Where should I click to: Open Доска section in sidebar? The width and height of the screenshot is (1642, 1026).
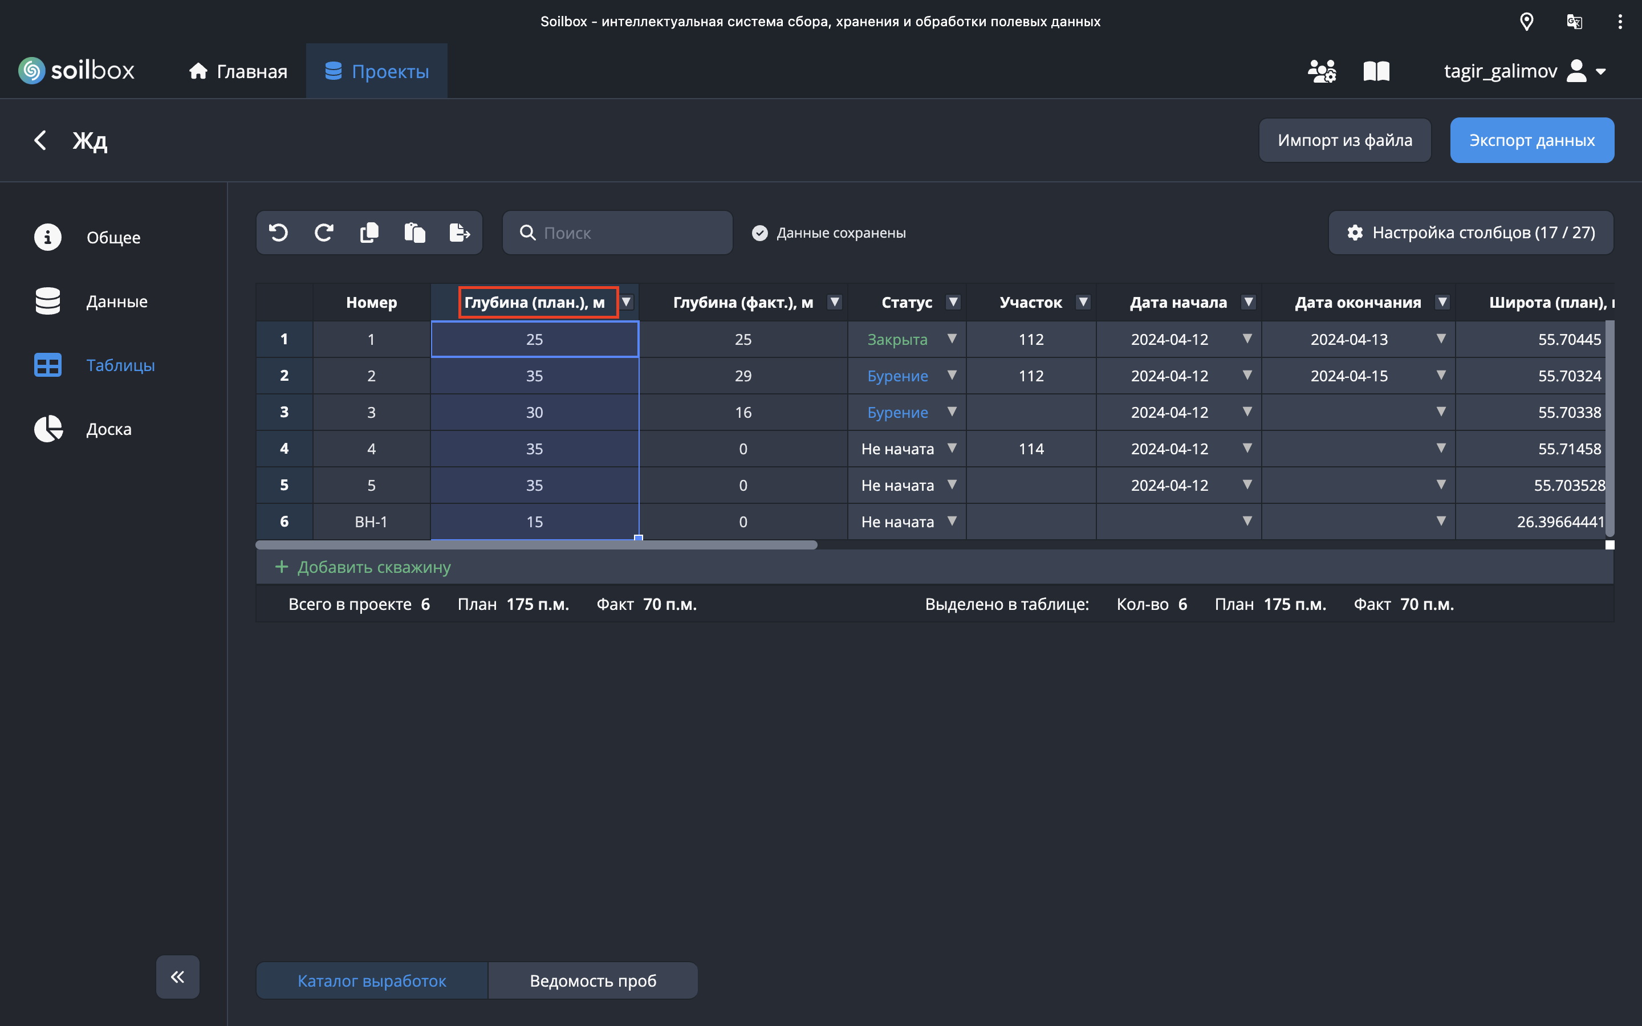pyautogui.click(x=108, y=429)
